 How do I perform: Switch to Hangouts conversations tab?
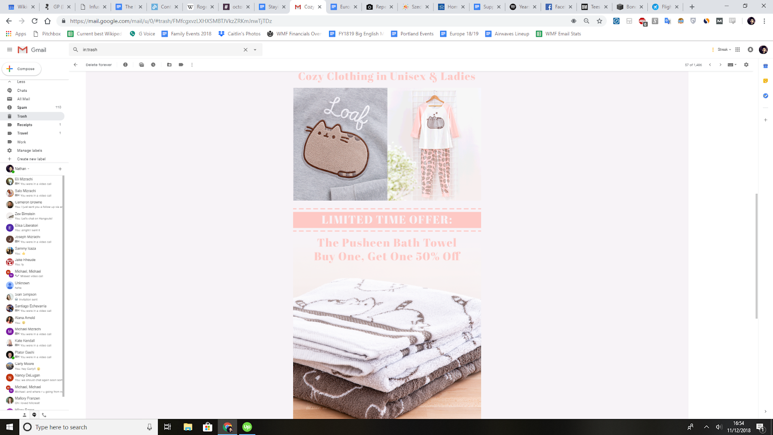point(34,415)
